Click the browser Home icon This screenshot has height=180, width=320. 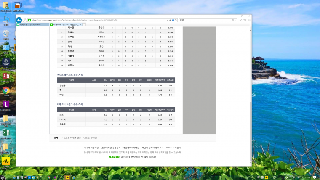point(241,20)
